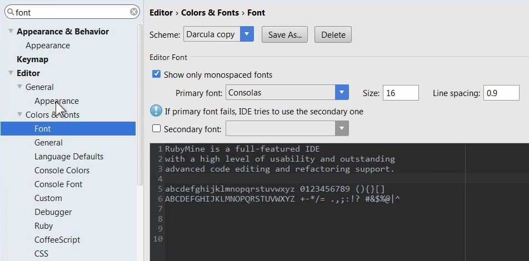
Task: Collapse the General node under Editor
Action: coord(19,87)
